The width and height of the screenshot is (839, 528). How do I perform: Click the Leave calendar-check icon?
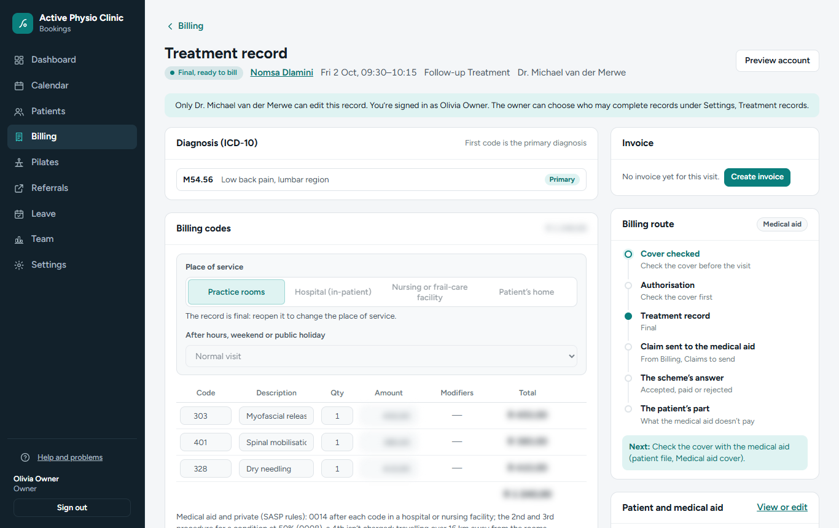(19, 214)
